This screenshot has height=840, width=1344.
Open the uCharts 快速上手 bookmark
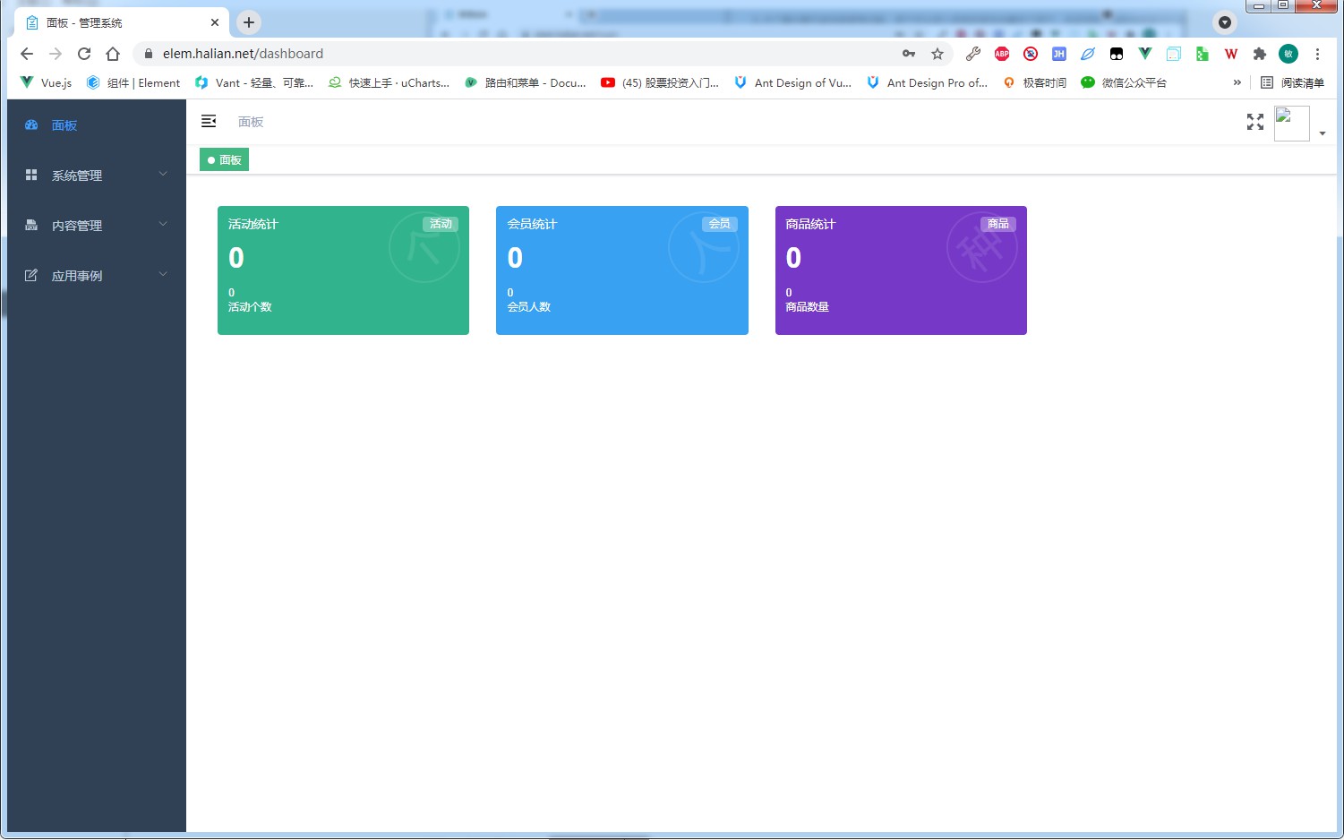[389, 82]
